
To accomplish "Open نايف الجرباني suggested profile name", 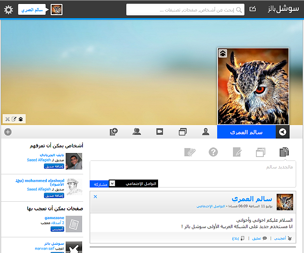I will [x=52, y=155].
